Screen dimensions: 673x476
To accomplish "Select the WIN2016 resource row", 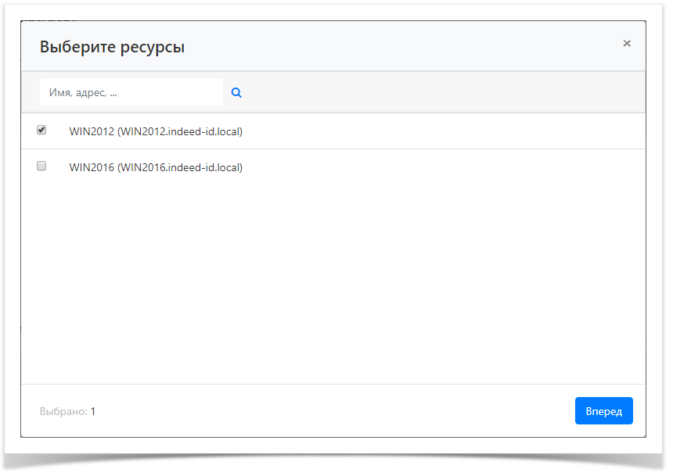I will (x=155, y=166).
